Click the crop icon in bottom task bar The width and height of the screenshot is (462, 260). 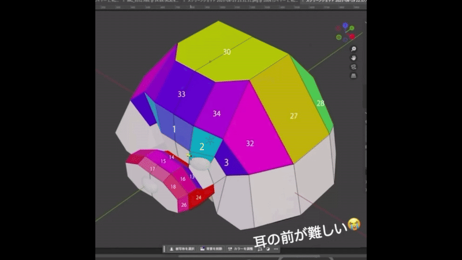(260, 249)
